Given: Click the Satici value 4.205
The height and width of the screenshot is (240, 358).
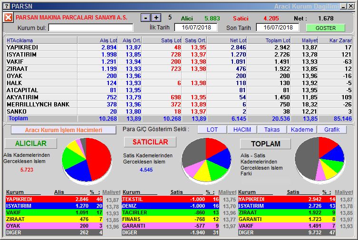Looking at the screenshot, I should 271,19.
